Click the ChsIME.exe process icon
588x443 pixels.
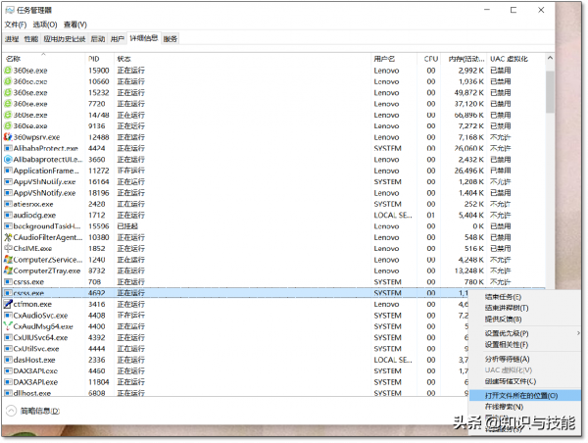(x=8, y=248)
